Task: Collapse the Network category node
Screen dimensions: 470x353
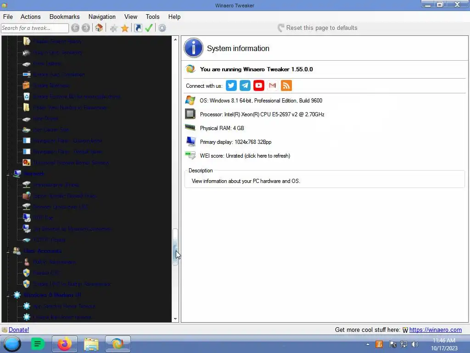Action: pos(8,174)
